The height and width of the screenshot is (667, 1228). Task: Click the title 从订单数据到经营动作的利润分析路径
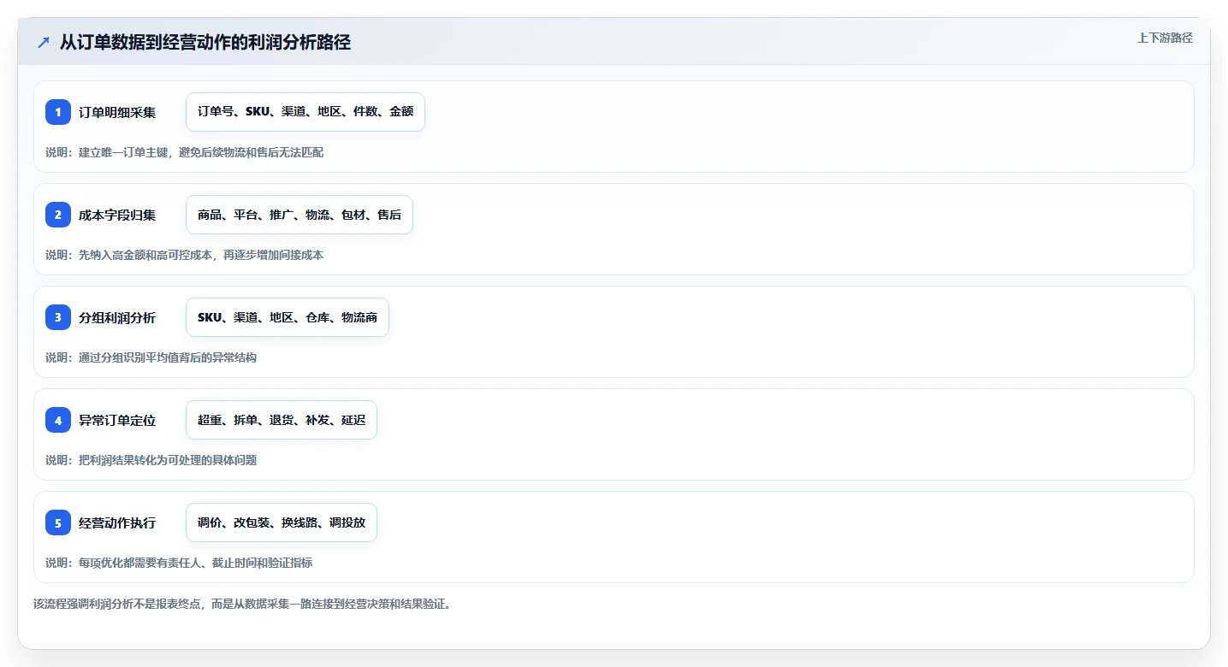tap(205, 43)
